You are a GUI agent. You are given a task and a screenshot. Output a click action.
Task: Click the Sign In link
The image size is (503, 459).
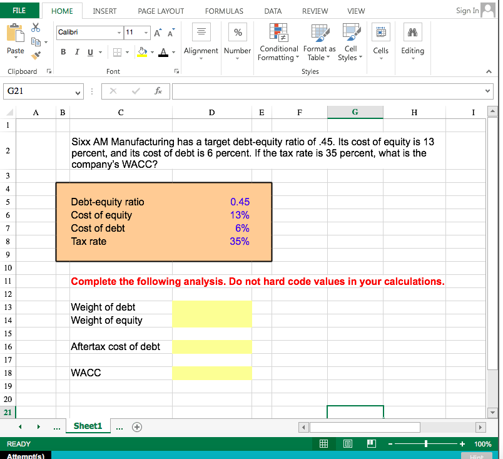pyautogui.click(x=467, y=11)
